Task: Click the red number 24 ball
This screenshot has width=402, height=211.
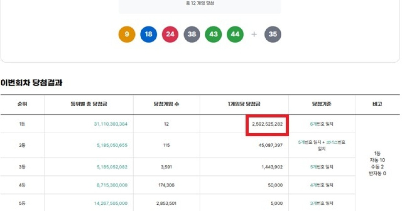Action: point(170,34)
